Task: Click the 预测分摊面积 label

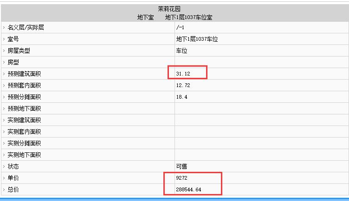Action: [x=24, y=97]
